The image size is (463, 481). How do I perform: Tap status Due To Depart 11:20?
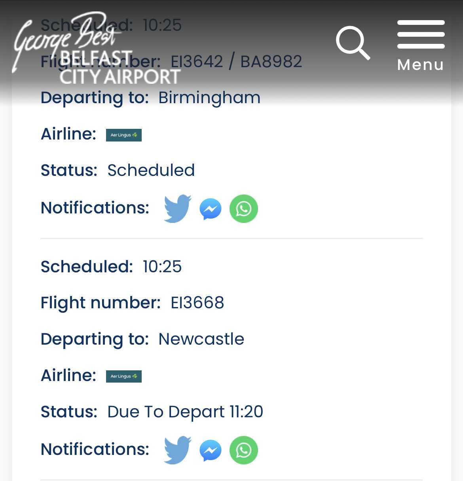185,412
